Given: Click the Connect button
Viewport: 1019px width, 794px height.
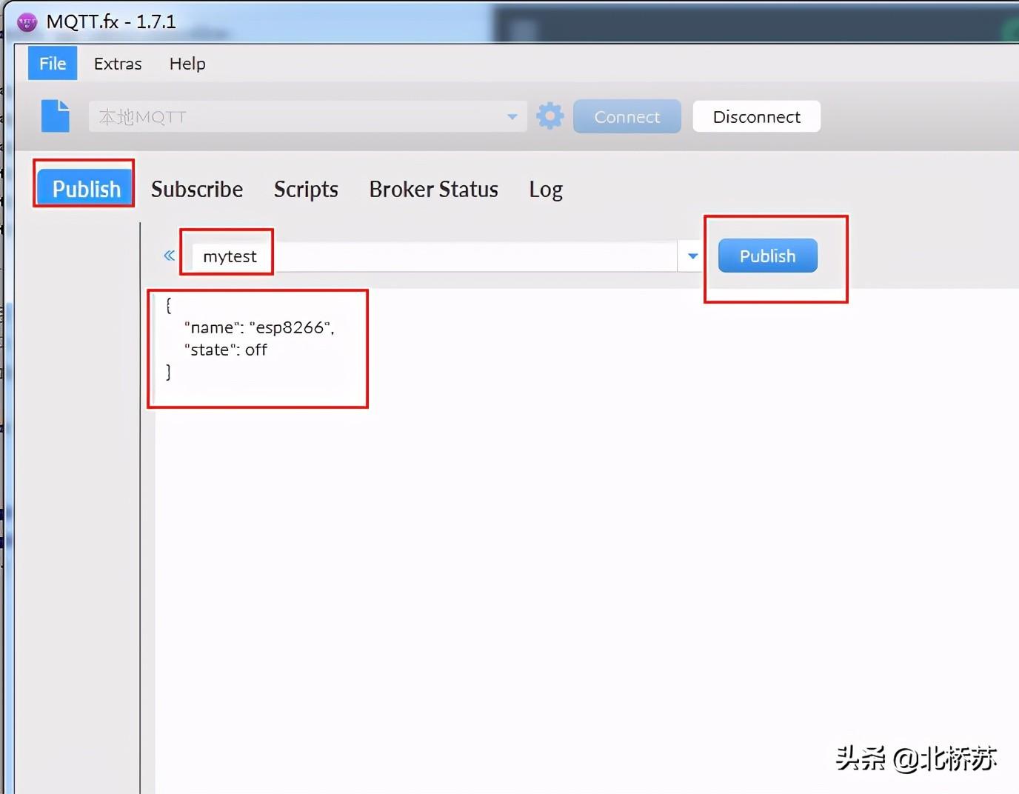Looking at the screenshot, I should pos(627,117).
